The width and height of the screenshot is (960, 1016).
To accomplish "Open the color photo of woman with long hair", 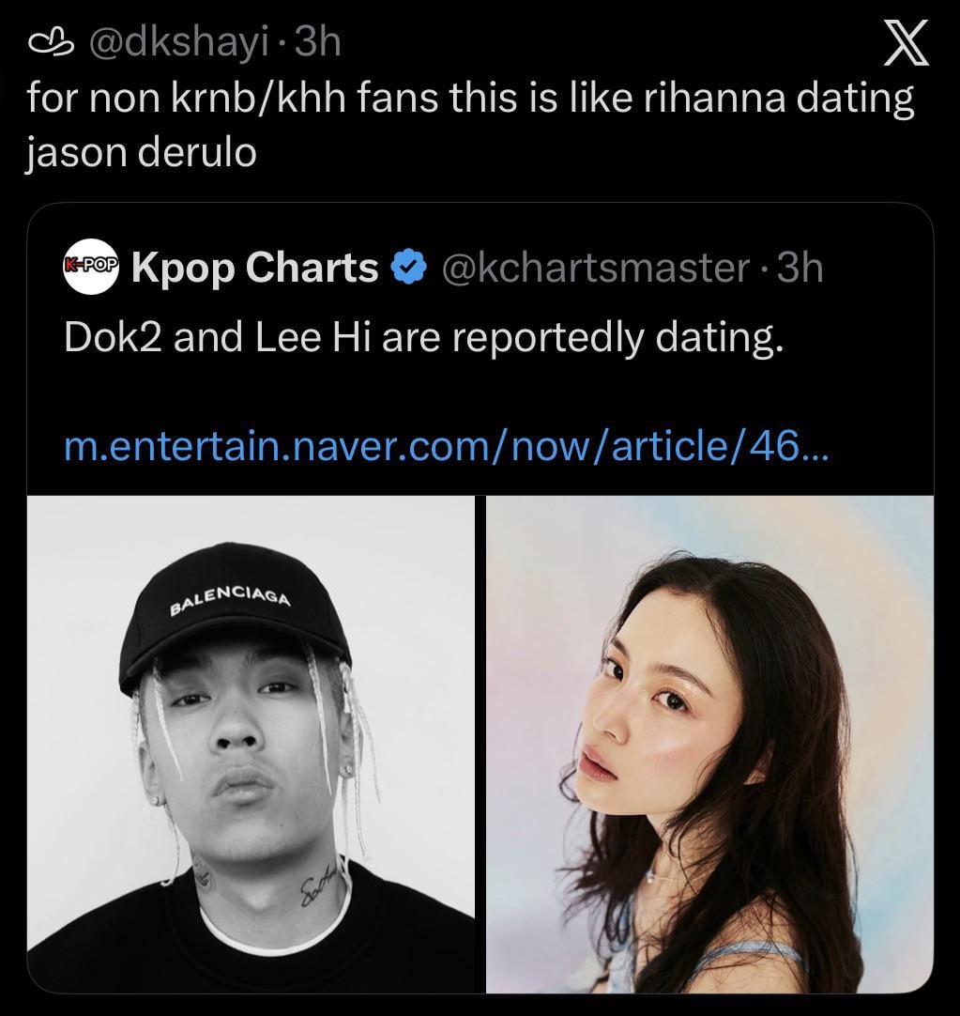I will [709, 743].
